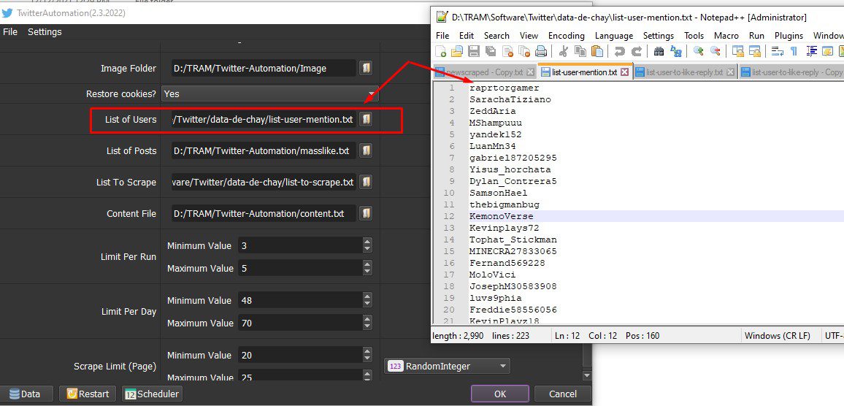Click the List of Posts path field
The image size is (844, 406).
264,150
